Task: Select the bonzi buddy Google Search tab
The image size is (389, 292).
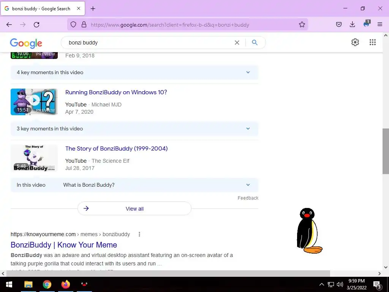Action: click(x=43, y=8)
